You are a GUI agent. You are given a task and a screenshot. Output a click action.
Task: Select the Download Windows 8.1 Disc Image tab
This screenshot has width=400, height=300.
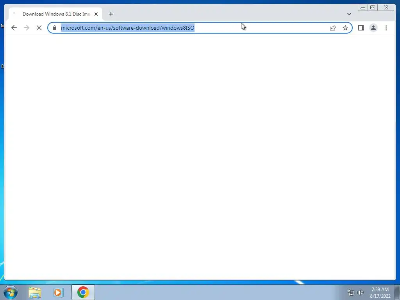click(55, 14)
